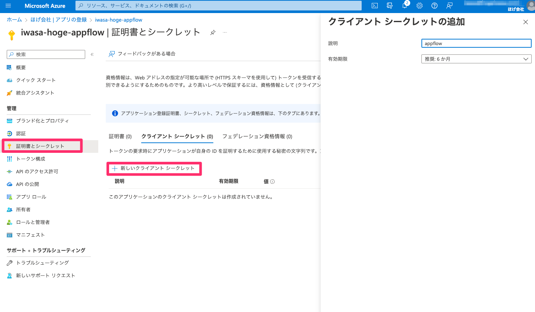Screen dimensions: 535x312
Task: Click the sidebar 検索 box
Action: click(46, 54)
